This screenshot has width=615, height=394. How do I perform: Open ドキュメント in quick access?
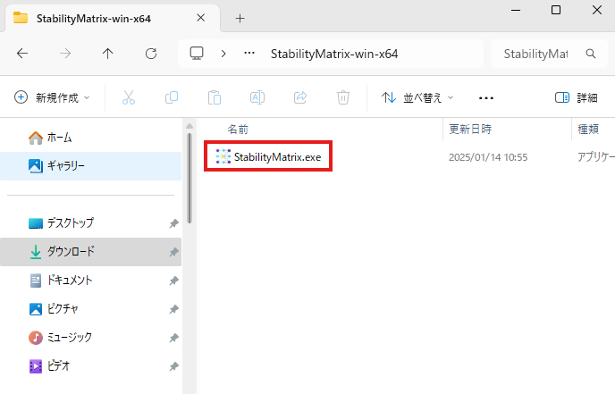pyautogui.click(x=90, y=281)
